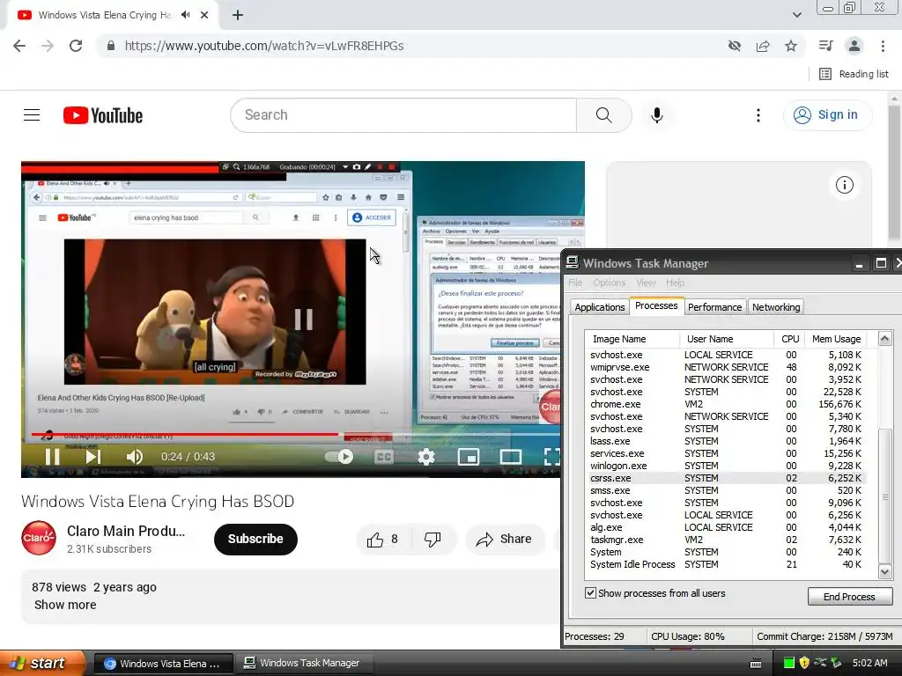Open the browser three-dot menu
Viewport: 902px width, 676px height.
(883, 46)
